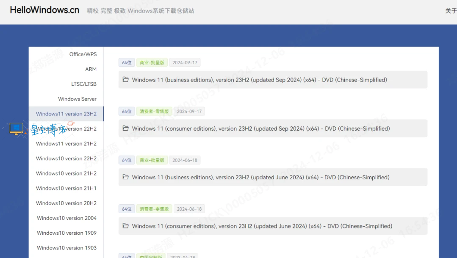Open Windows10 version 20H2 list

coord(66,203)
